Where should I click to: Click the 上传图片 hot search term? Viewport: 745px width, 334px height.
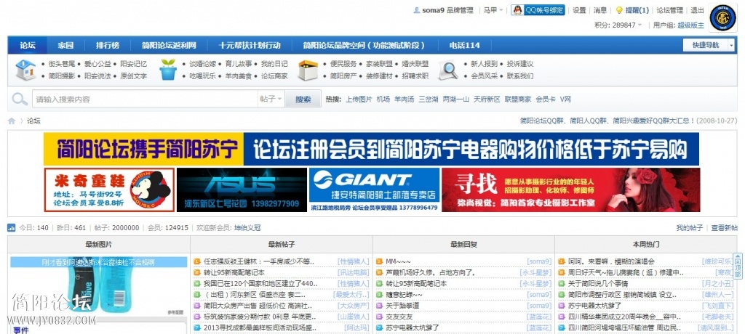tap(359, 99)
